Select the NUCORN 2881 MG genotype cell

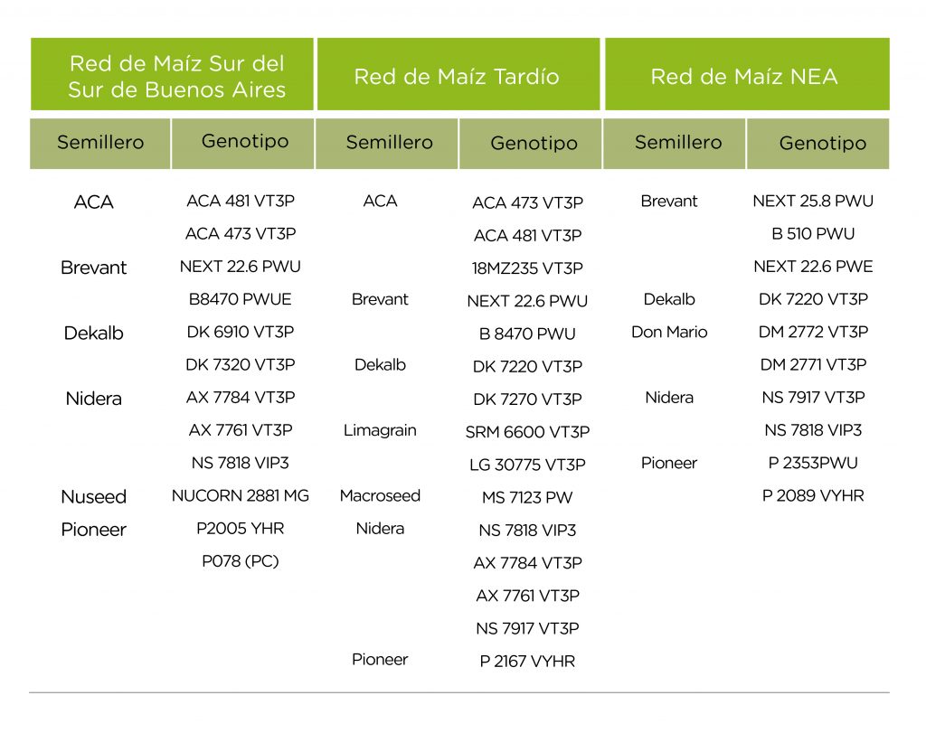point(241,495)
